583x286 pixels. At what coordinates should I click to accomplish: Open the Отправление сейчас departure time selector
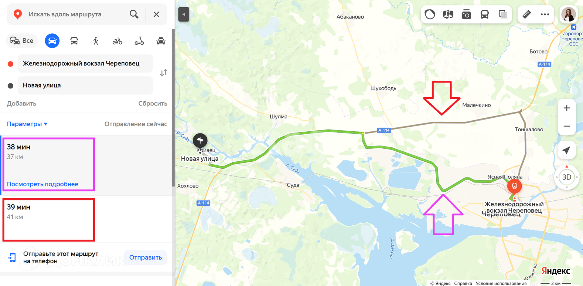[136, 124]
